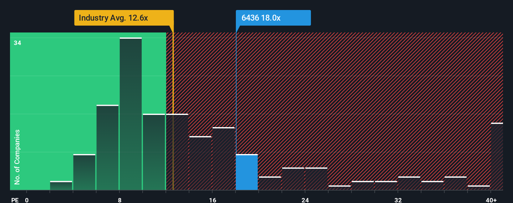513x203 pixels.
Task: Click the bar between PE 14 and 16
Action: click(201, 163)
